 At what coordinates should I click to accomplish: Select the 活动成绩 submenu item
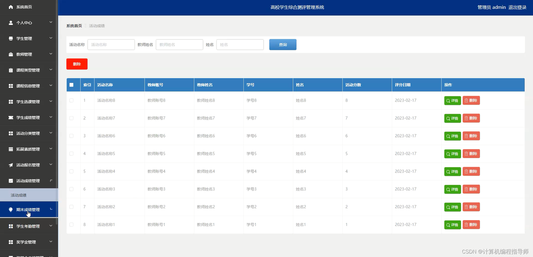click(x=29, y=195)
